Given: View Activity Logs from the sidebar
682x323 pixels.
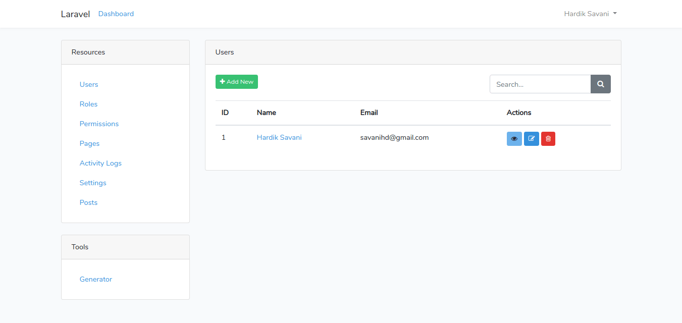Looking at the screenshot, I should coord(100,163).
